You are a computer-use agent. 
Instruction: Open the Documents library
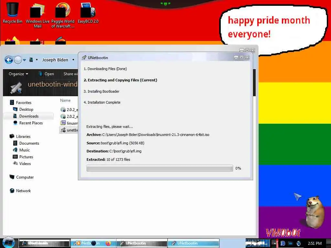[26, 143]
